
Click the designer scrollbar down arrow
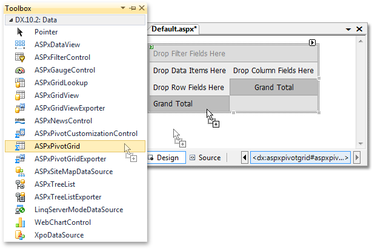360,143
